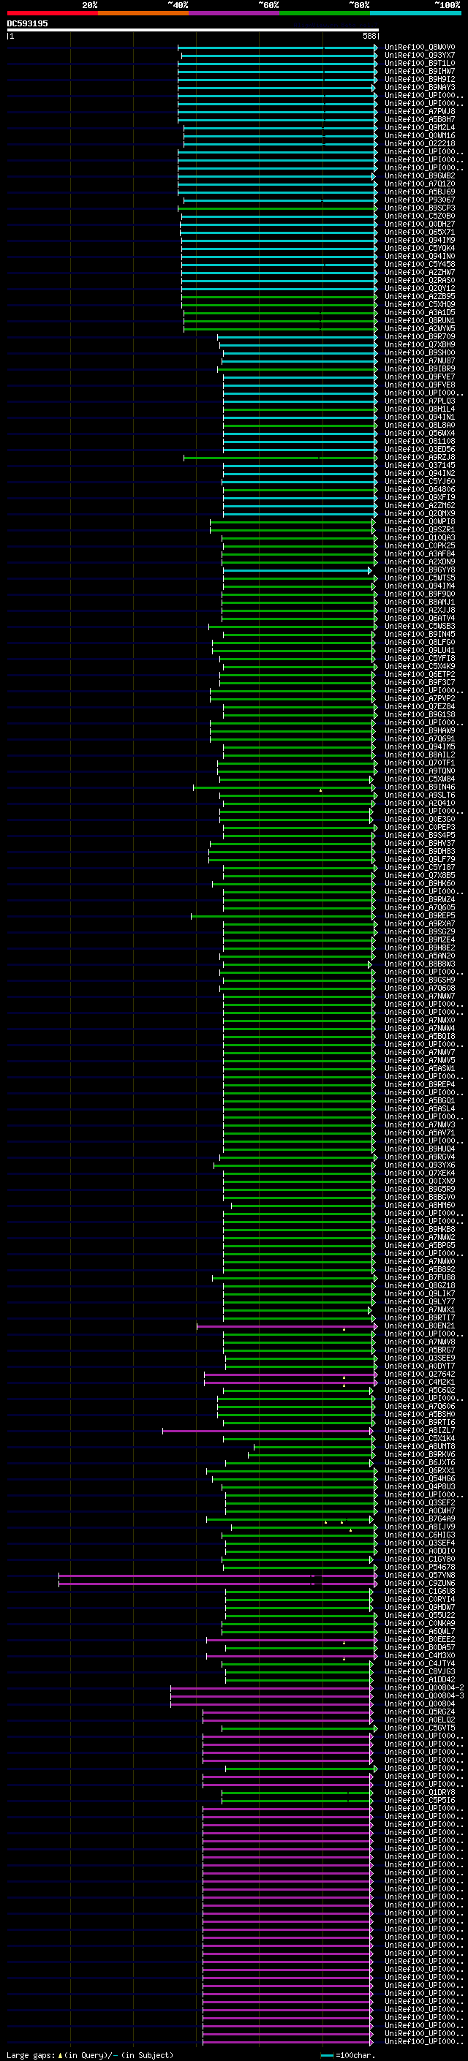Click the cyan ~100% identity legend segment
468x2061 pixels.
pyautogui.click(x=416, y=13)
